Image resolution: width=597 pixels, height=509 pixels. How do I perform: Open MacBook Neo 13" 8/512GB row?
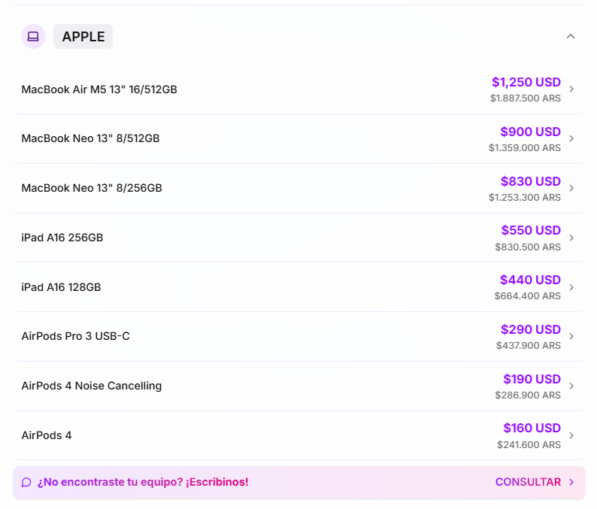point(299,138)
